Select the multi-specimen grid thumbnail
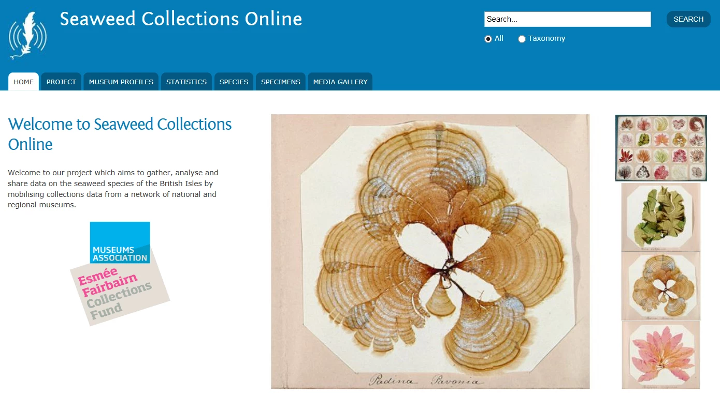This screenshot has height=397, width=720. [x=661, y=148]
